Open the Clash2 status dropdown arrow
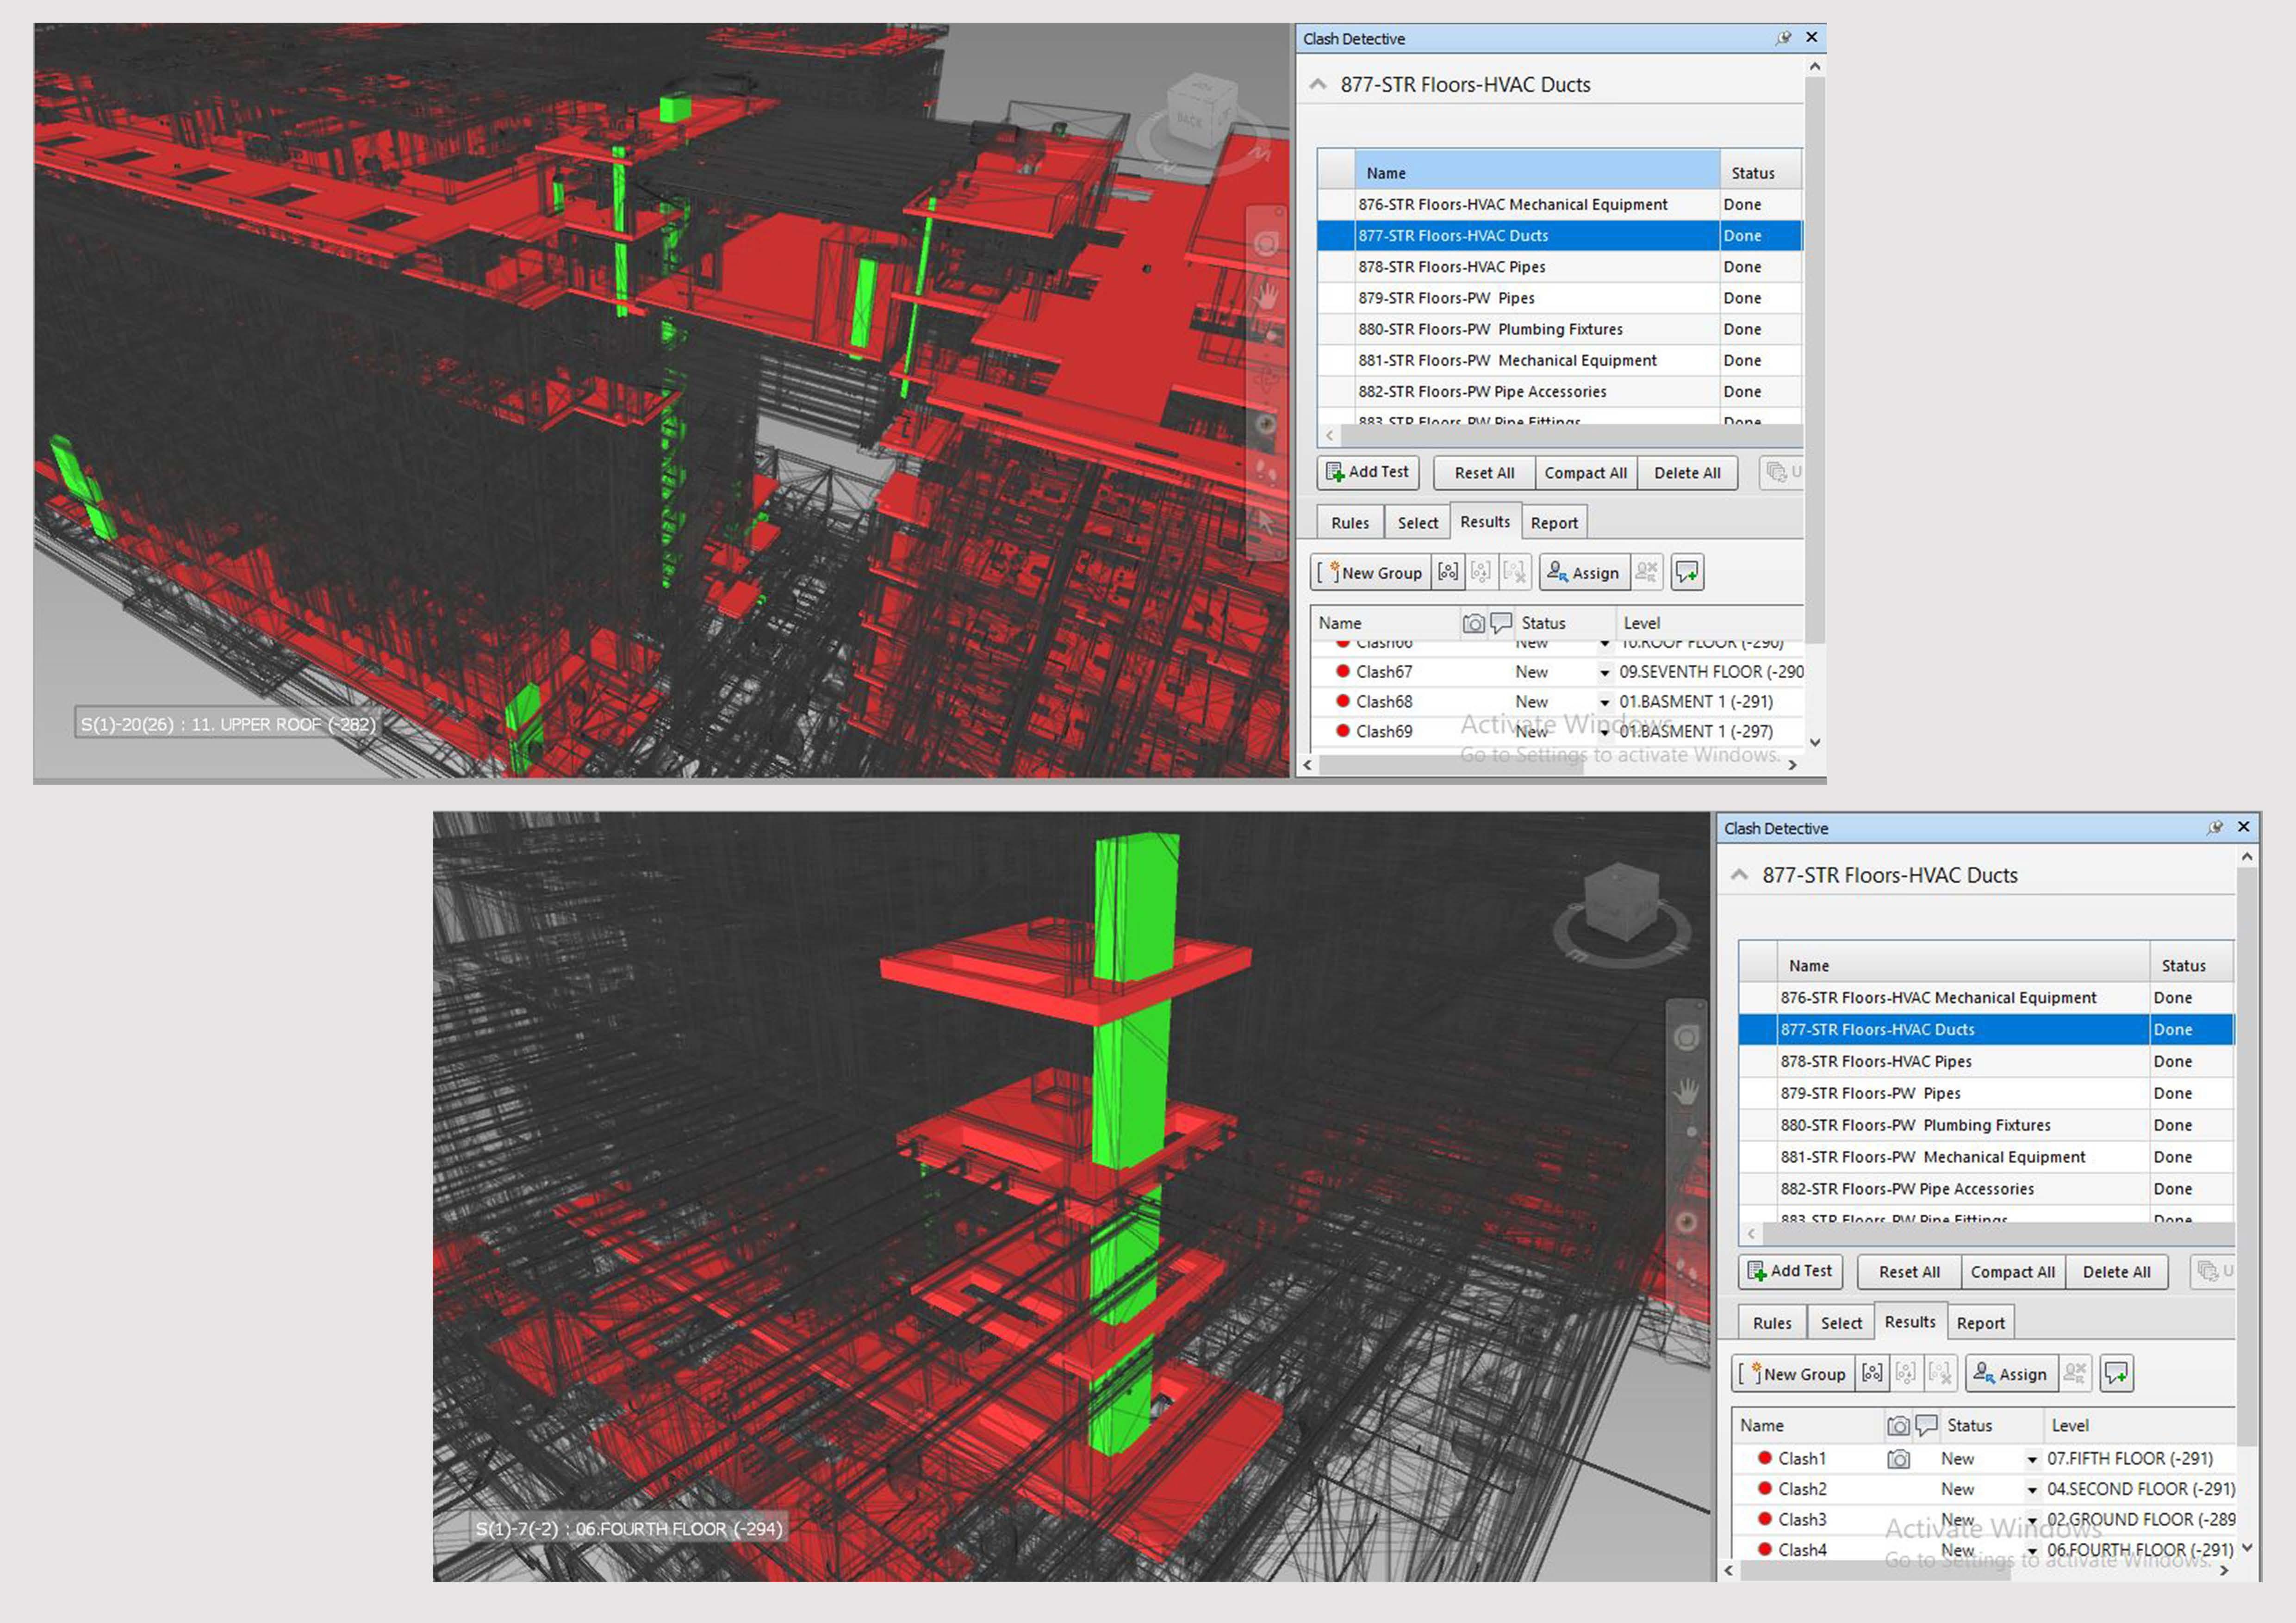 coord(2032,1490)
